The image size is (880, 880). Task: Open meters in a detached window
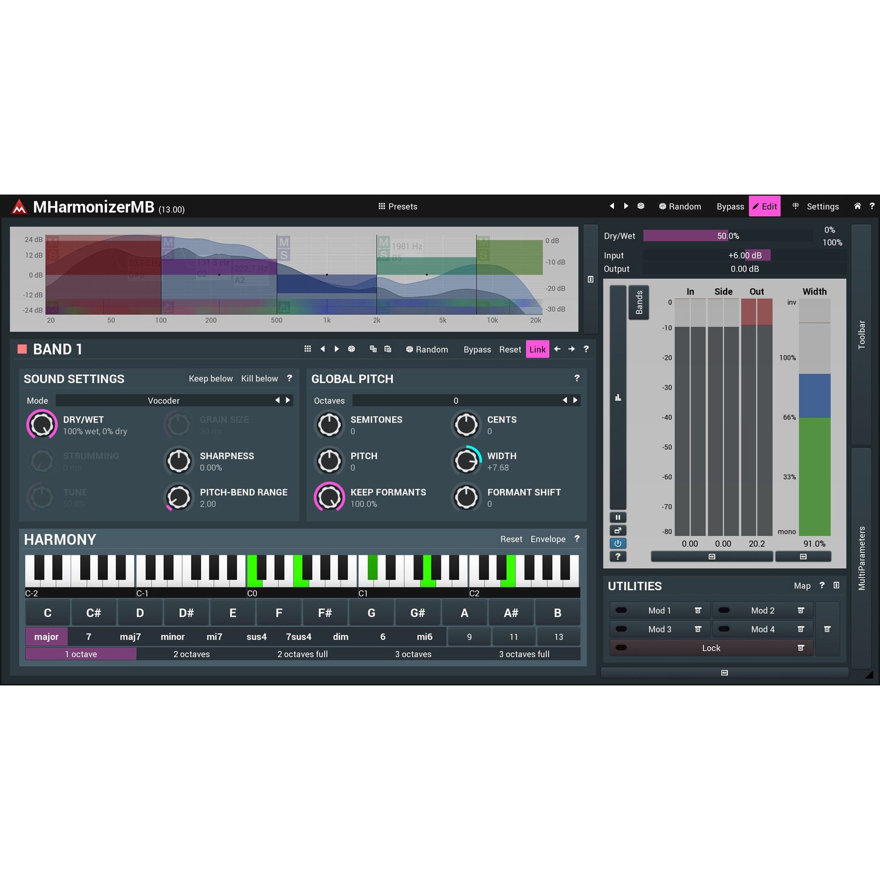coord(618,530)
